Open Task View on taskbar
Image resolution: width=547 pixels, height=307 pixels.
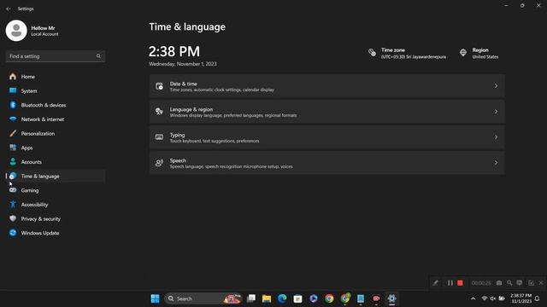[x=251, y=298]
